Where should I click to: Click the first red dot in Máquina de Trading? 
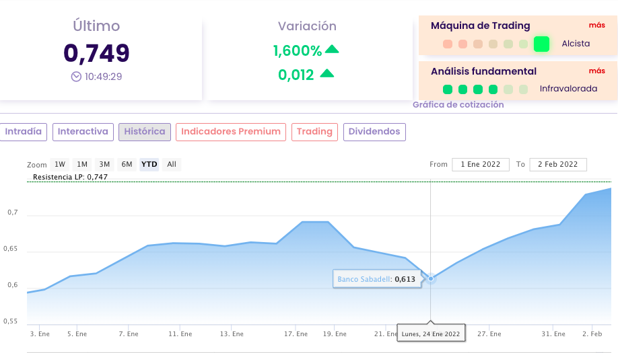(448, 44)
